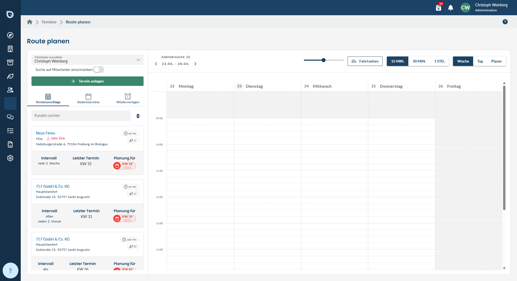The width and height of the screenshot is (517, 281).
Task: Click the 60 Min duration badge on Neue Firma
Action: (130, 133)
